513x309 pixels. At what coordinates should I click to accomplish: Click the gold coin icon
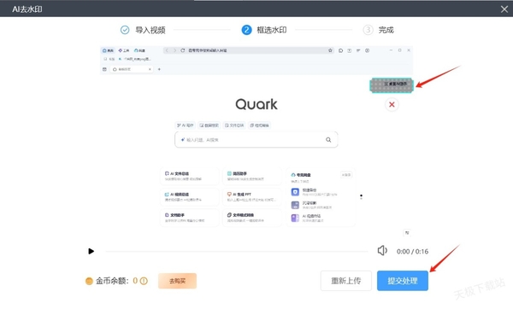pyautogui.click(x=89, y=281)
